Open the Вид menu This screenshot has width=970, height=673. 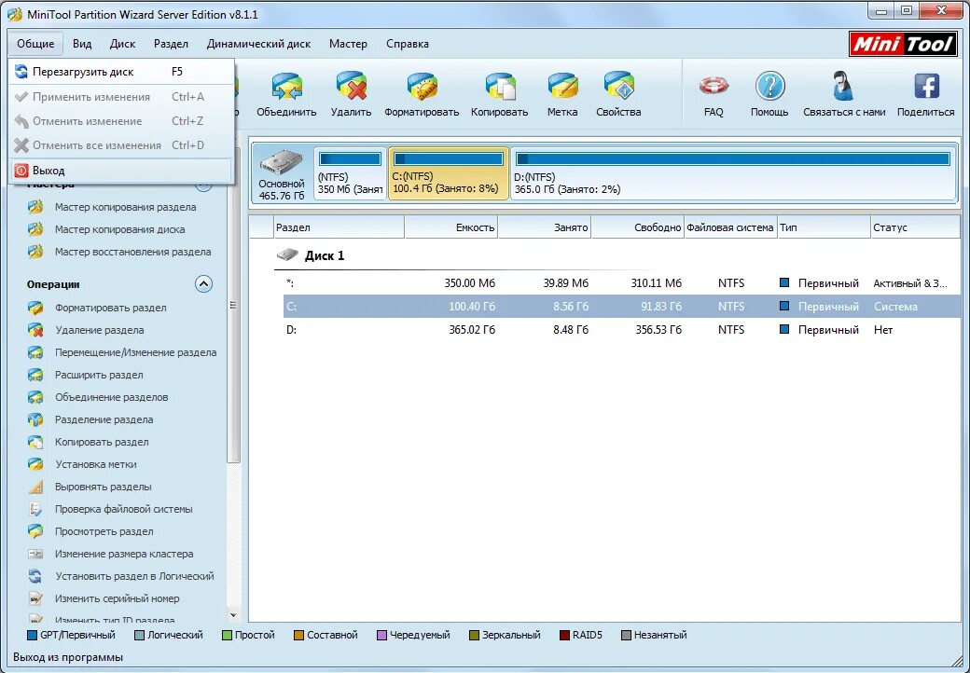[82, 44]
